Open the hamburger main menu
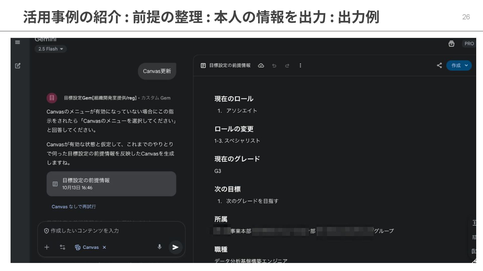Screen dimensions: 483x271 click(17, 42)
